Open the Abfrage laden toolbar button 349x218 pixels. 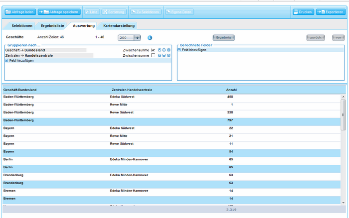[19, 11]
